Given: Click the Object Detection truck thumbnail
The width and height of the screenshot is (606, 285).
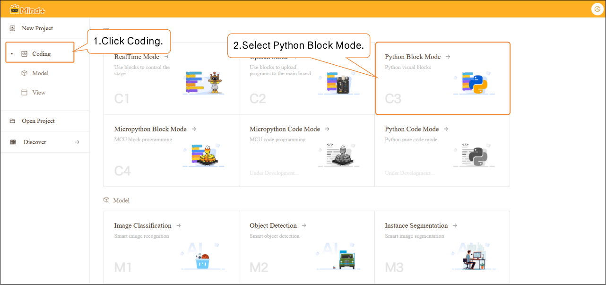Looking at the screenshot, I should point(346,259).
